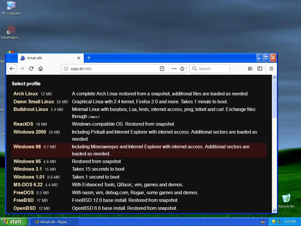Click the '50 MB' size label
The height and width of the screenshot is (226, 301).
pos(62,102)
